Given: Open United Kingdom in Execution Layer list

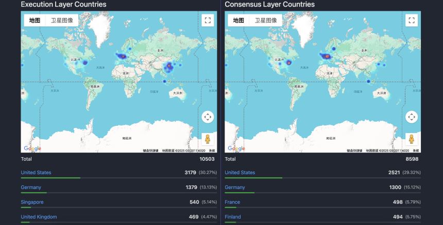Looking at the screenshot, I should [x=39, y=217].
